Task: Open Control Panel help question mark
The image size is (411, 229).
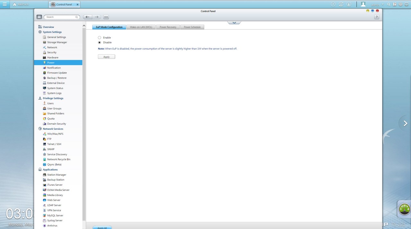Action: tap(377, 17)
